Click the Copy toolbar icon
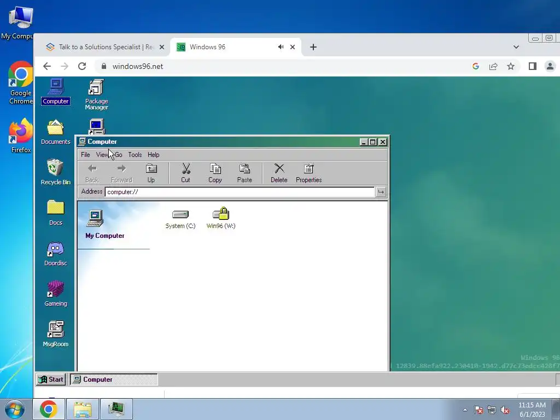 [215, 173]
